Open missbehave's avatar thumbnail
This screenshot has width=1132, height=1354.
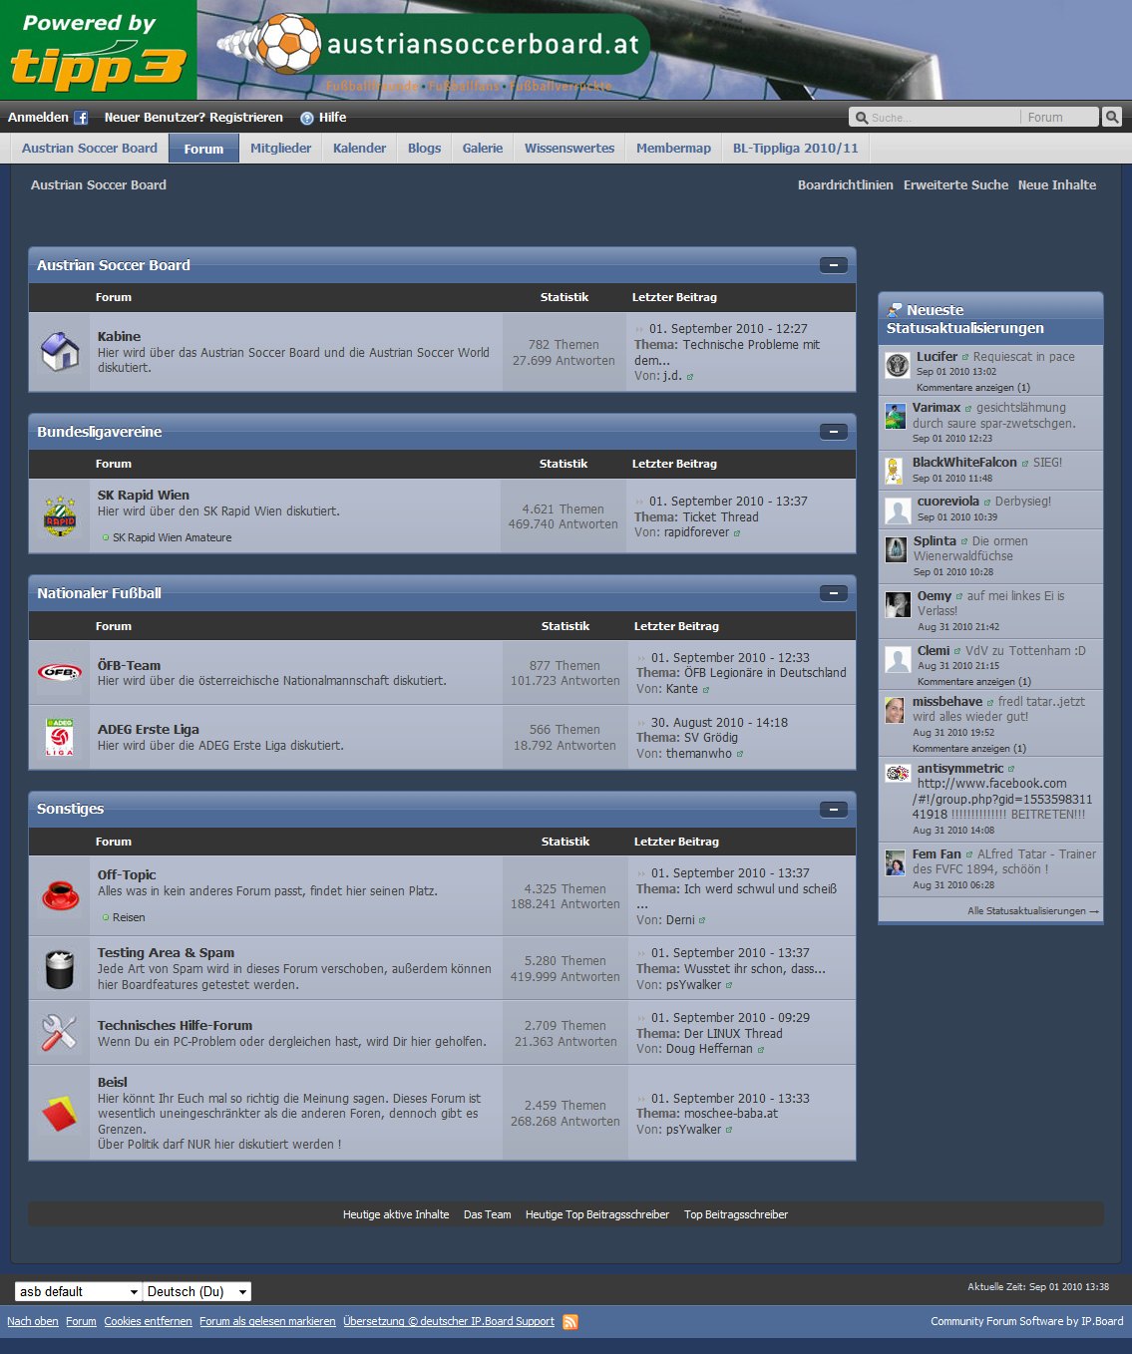(895, 710)
